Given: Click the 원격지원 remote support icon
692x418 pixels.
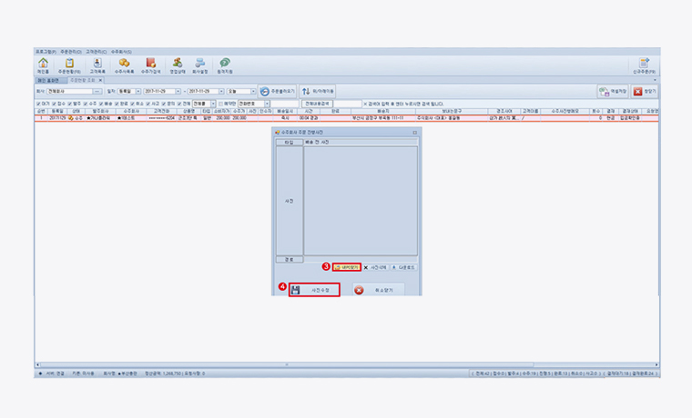Looking at the screenshot, I should click(224, 64).
